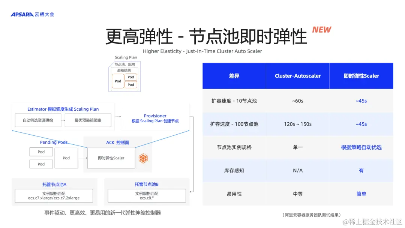
Task: Select the large Pod box in Scaling Plan
Action: [x=118, y=81]
